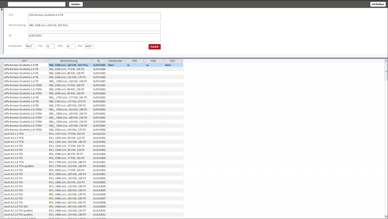Click the scrollbar up arrow of the datasheet
The height and width of the screenshot is (219, 388).
[386, 61]
